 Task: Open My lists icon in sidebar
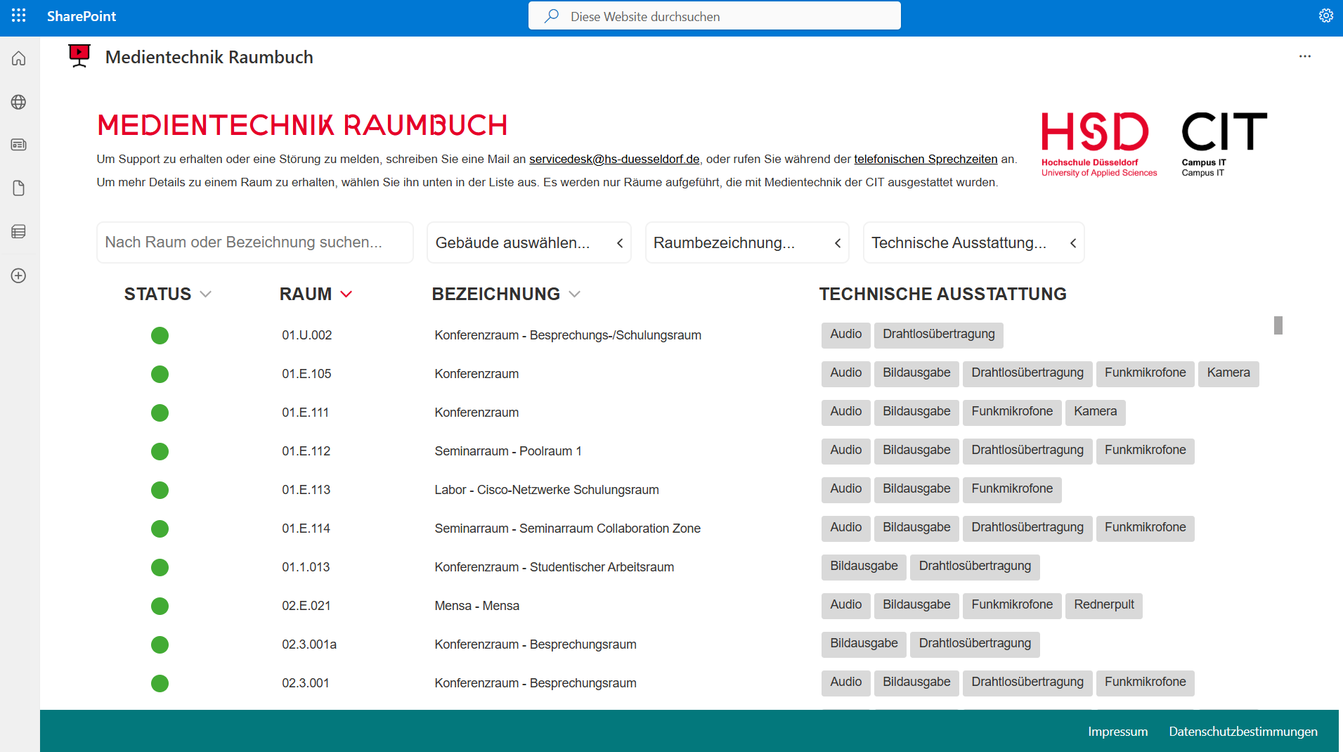pyautogui.click(x=19, y=231)
